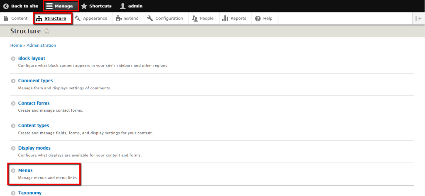Click 'Manage menus and menu links.' description
Screen dimensions: 425x196
click(x=48, y=178)
